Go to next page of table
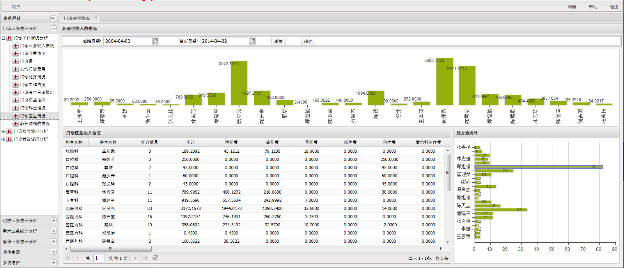 (135, 258)
